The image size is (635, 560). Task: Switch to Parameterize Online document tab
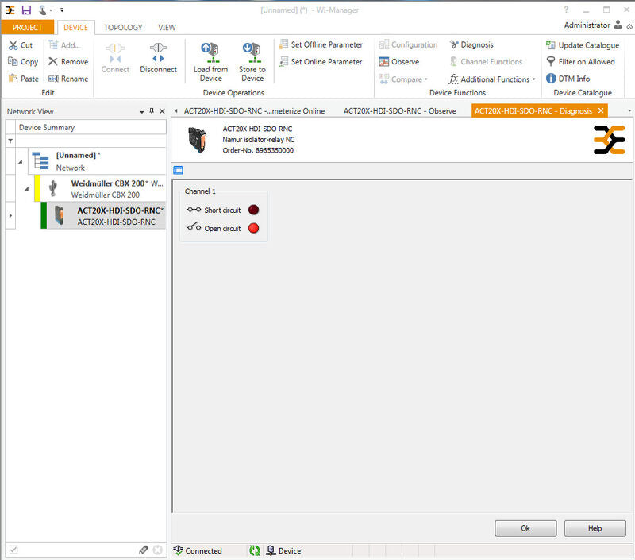pos(254,110)
